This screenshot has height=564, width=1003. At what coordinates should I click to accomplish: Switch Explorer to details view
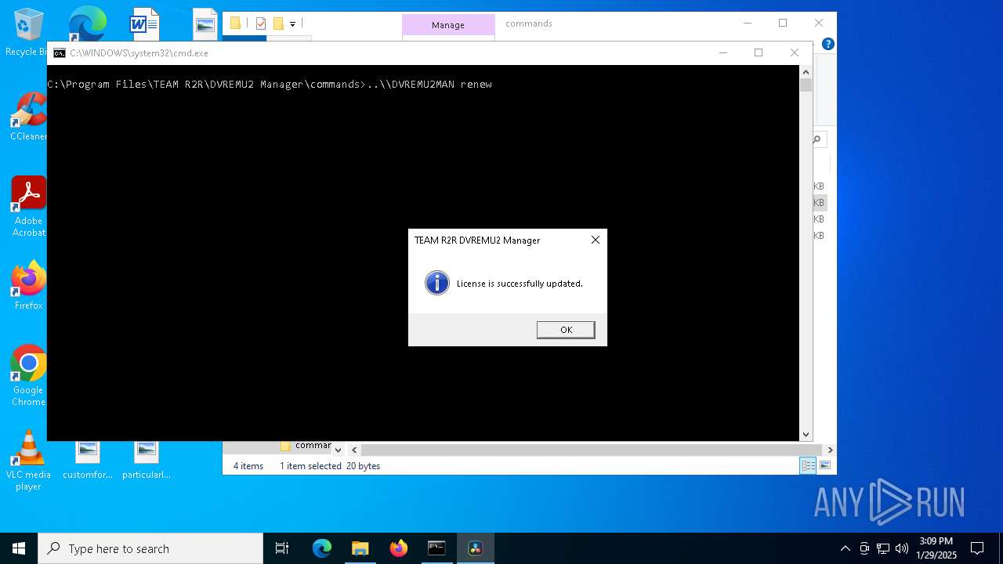click(808, 465)
